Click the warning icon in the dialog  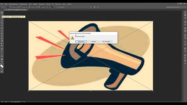pos(72,38)
